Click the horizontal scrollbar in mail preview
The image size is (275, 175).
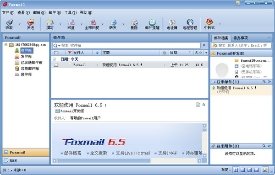(x=104, y=161)
